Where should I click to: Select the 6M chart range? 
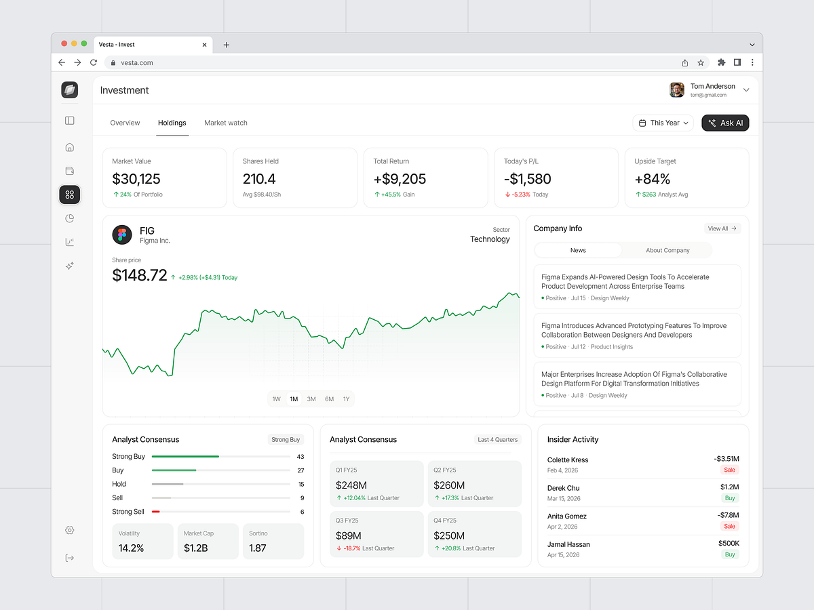329,399
